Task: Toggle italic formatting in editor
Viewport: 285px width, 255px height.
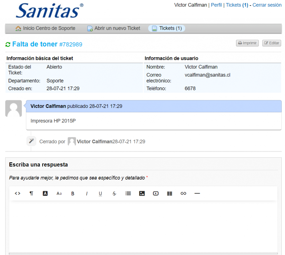Action: 87,193
